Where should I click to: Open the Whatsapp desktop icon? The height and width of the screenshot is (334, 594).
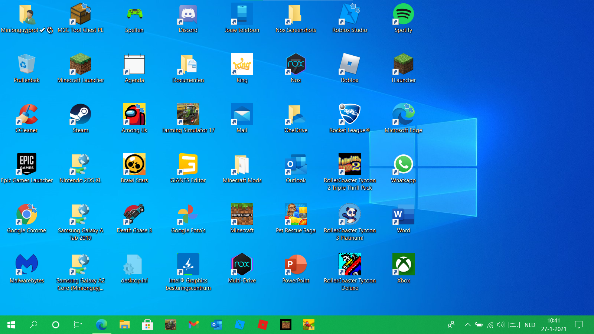pyautogui.click(x=403, y=169)
